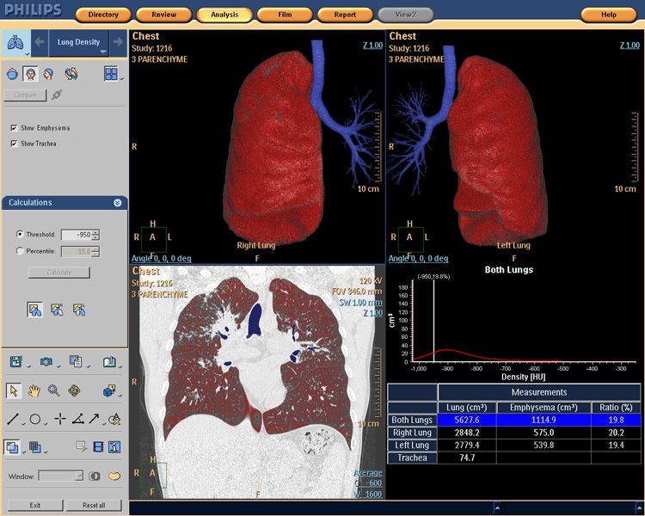645x516 pixels.
Task: Select the angle measurement tool
Action: tap(78, 420)
